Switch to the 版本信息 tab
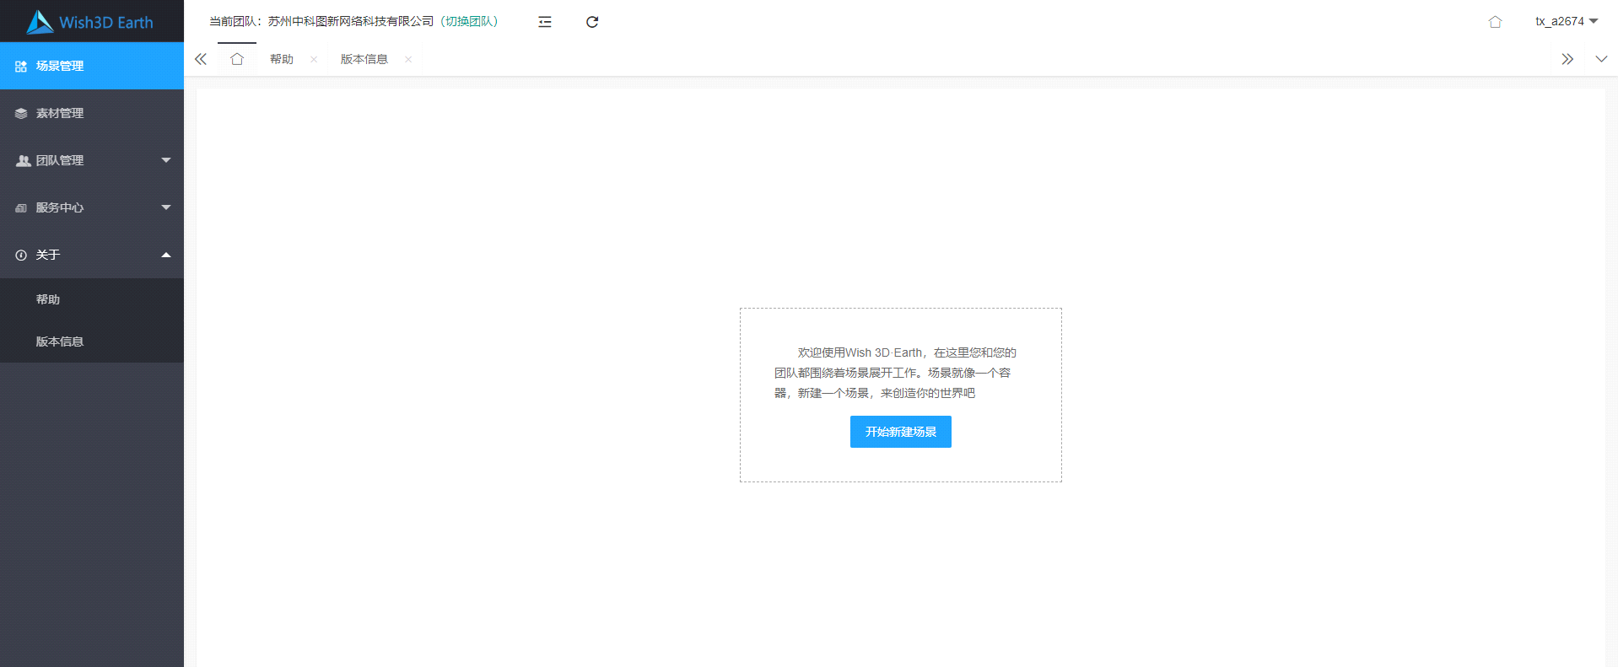The width and height of the screenshot is (1618, 667). (x=364, y=59)
